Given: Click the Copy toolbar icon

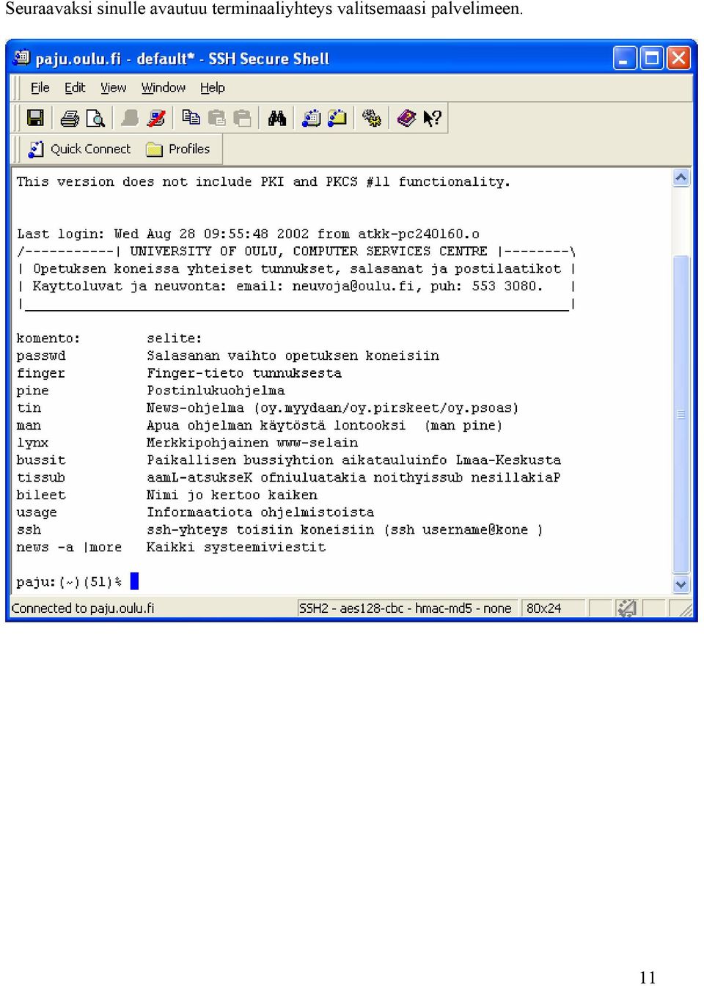Looking at the screenshot, I should point(191,118).
